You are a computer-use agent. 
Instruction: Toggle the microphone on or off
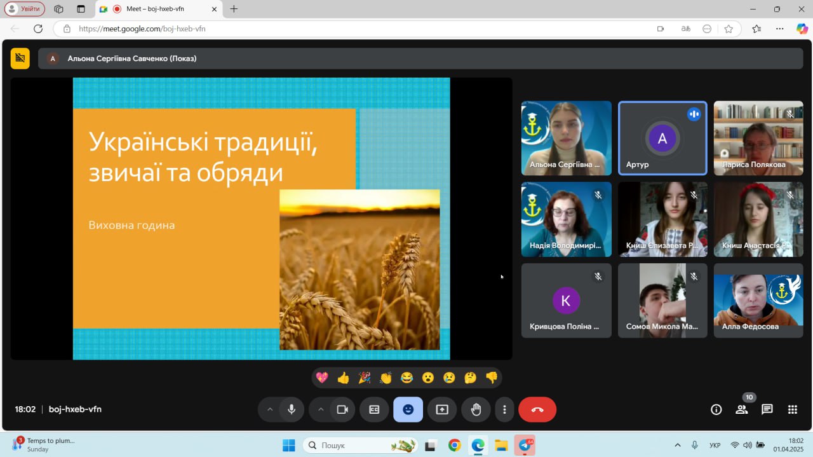(292, 409)
